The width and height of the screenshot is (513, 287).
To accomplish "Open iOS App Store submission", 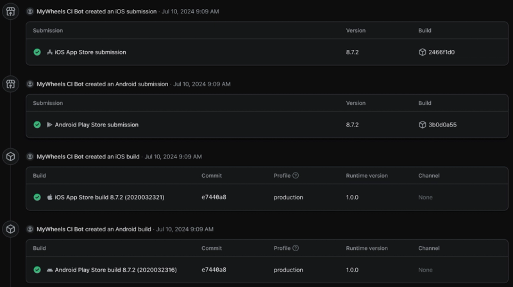I will [90, 52].
